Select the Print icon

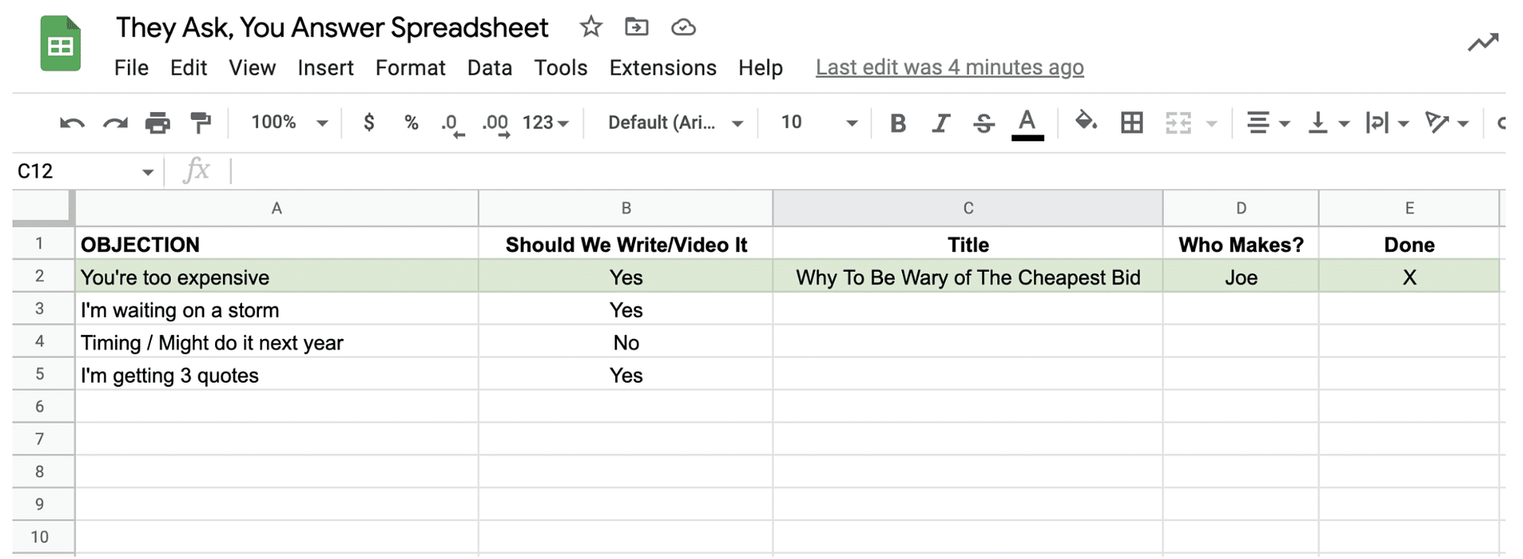click(157, 122)
